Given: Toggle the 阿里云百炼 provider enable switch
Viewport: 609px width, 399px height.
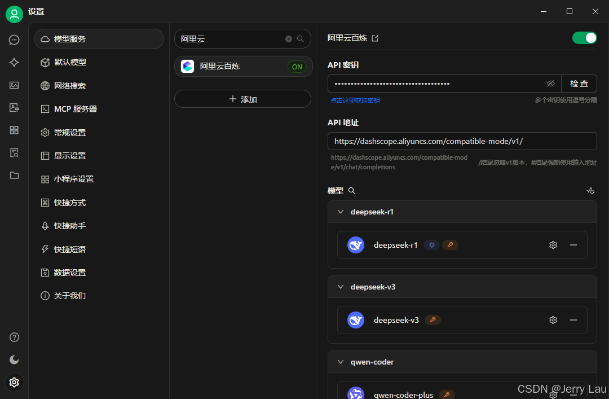Looking at the screenshot, I should 584,38.
